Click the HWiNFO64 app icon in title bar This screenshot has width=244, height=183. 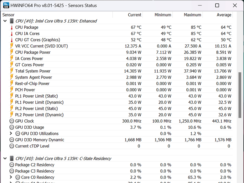(5, 5)
